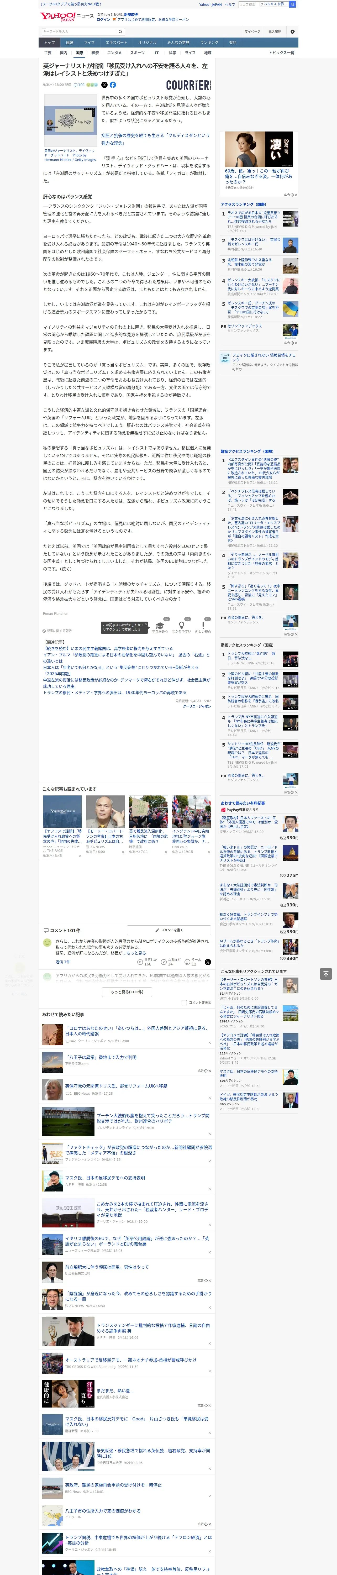Open the プーチン大統領も腹を抱えて recommended article
The image size is (337, 1575).
tap(153, 1118)
